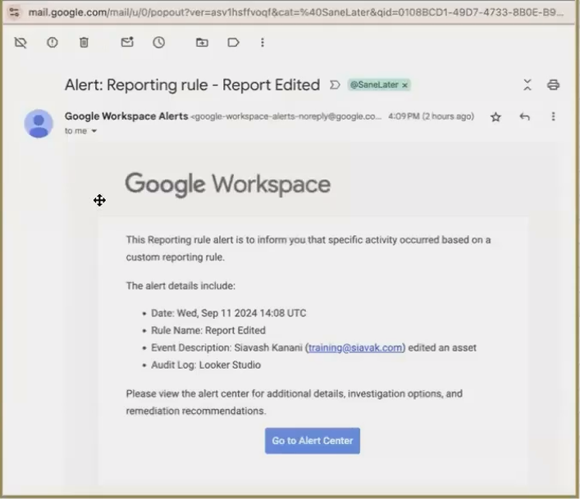Image resolution: width=580 pixels, height=499 pixels.
Task: Open the training@siavak.com link
Action: pos(355,347)
